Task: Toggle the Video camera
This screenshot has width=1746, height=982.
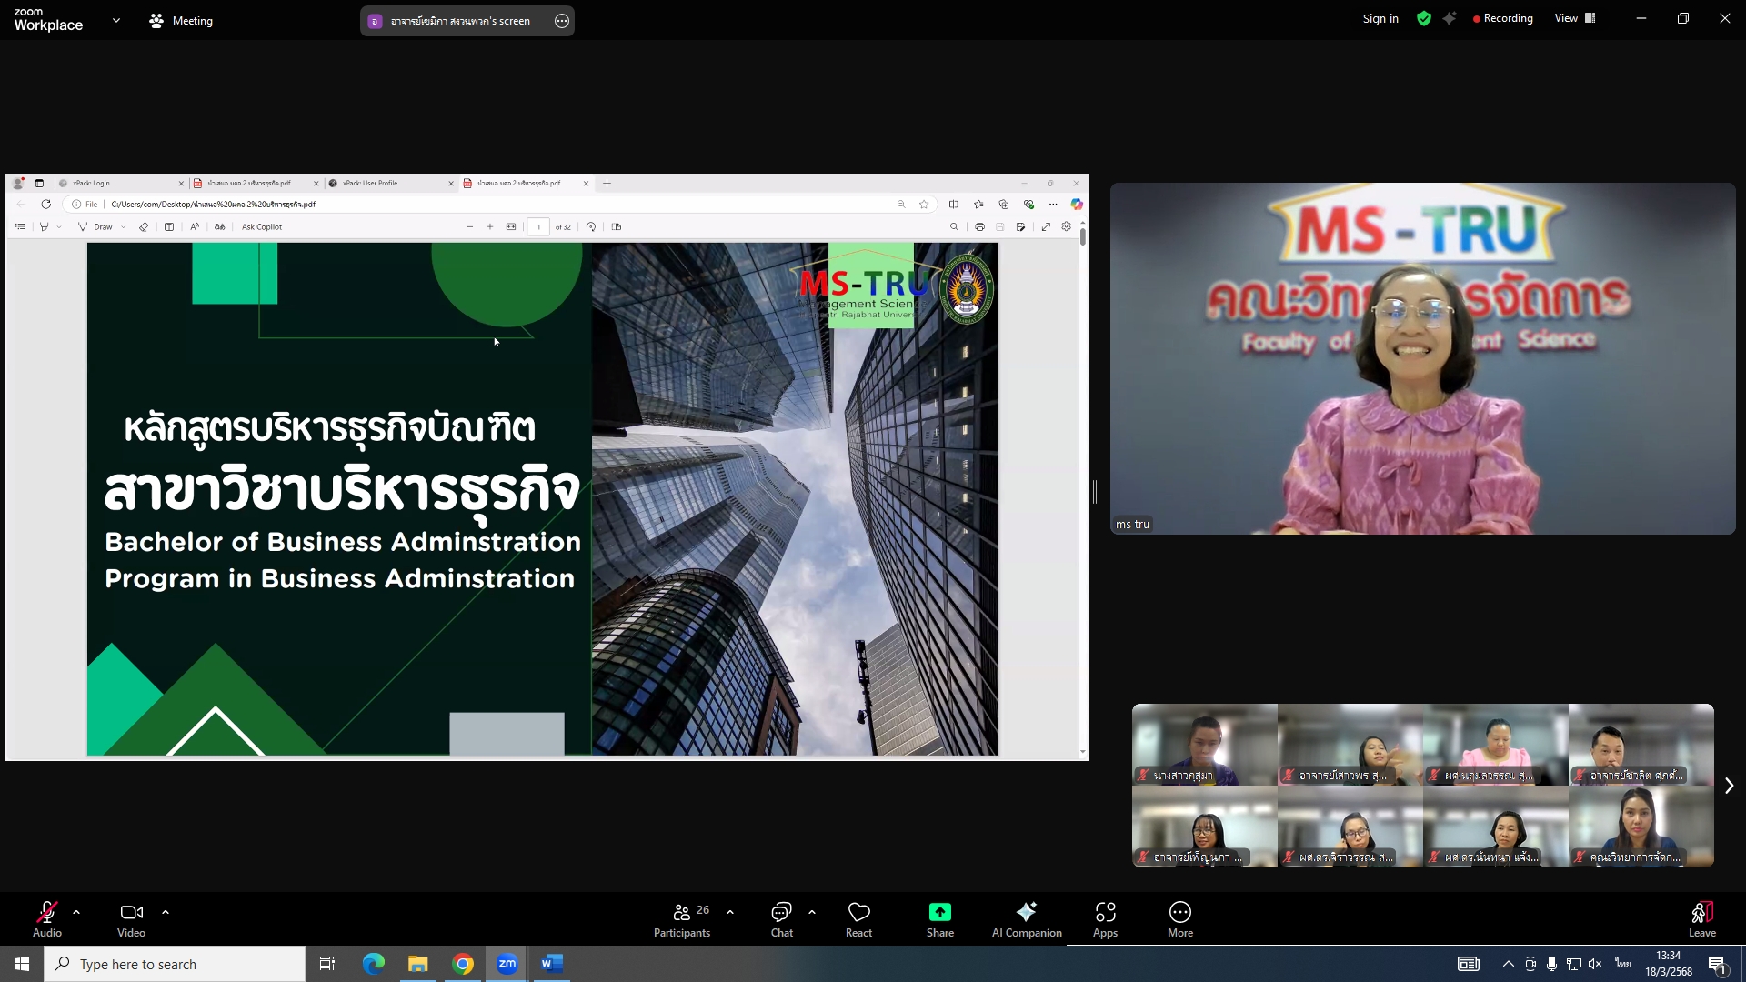Action: [x=131, y=918]
